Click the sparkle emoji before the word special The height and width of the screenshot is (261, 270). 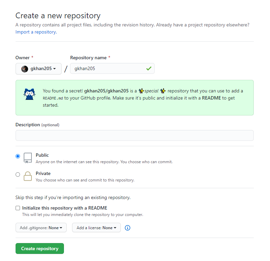(141, 91)
